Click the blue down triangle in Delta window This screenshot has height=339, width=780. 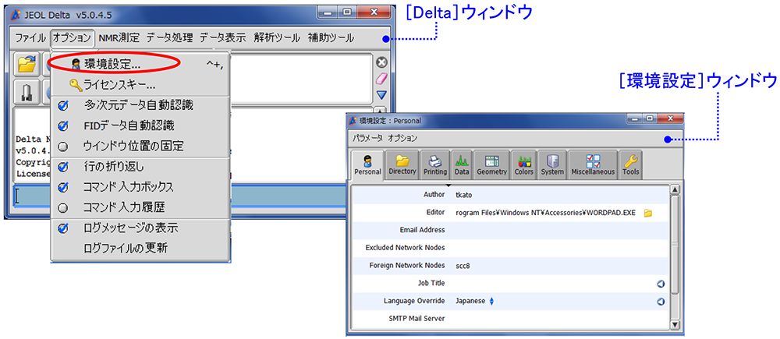(x=381, y=95)
